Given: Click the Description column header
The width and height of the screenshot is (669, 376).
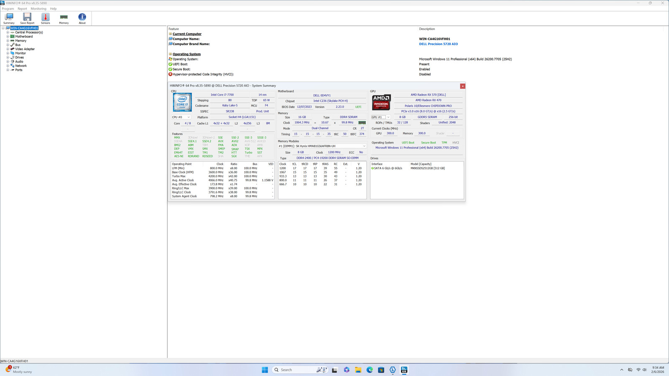Looking at the screenshot, I should click(x=427, y=29).
